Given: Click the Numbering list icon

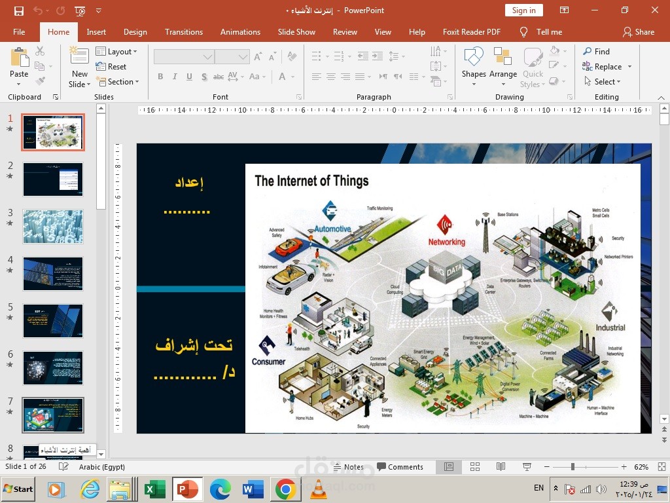Looking at the screenshot, I should pos(339,56).
